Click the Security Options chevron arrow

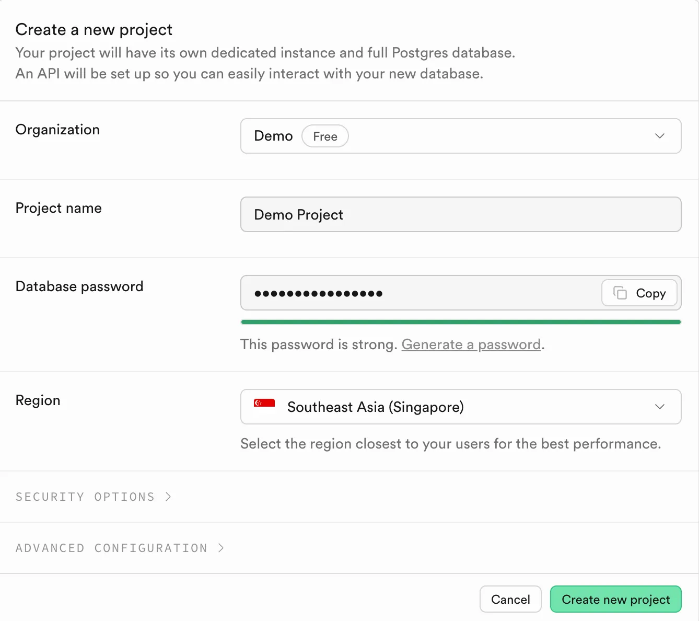(x=168, y=497)
